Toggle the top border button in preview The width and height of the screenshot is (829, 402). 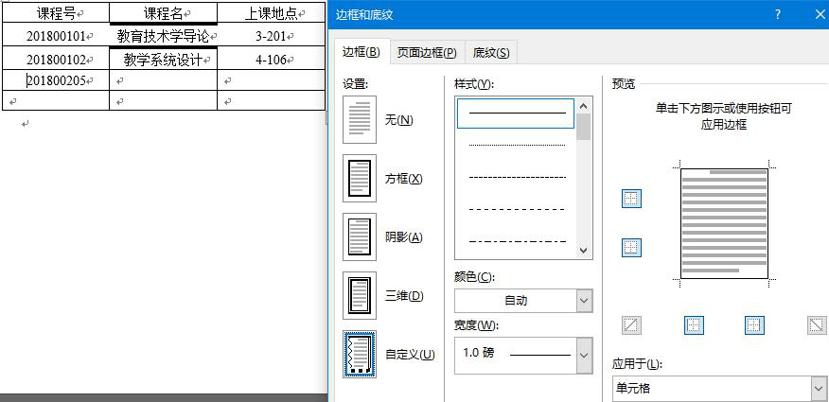(x=631, y=199)
